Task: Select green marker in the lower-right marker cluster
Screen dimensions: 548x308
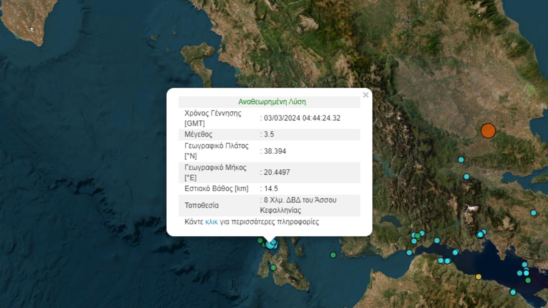Action: (528, 280)
